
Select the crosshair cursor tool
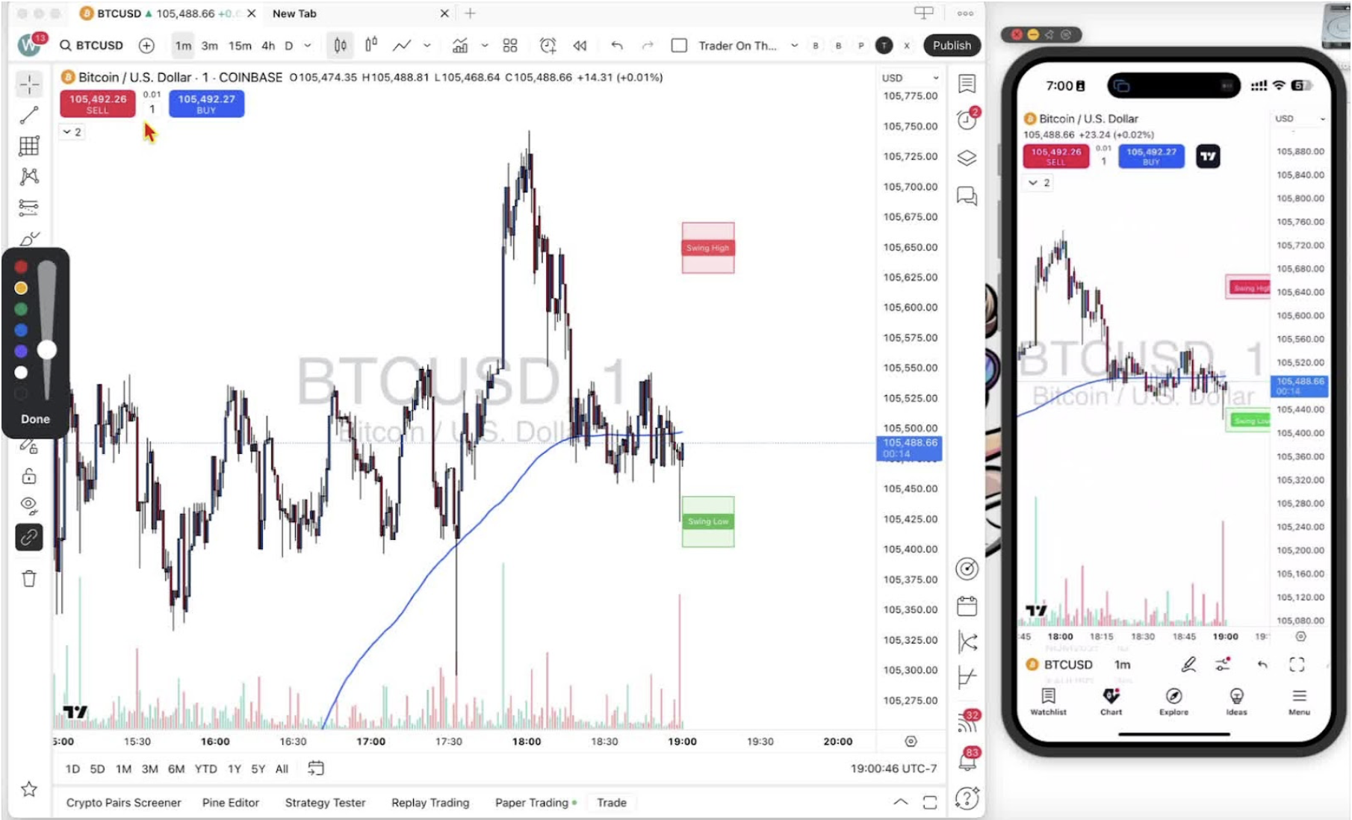point(29,84)
